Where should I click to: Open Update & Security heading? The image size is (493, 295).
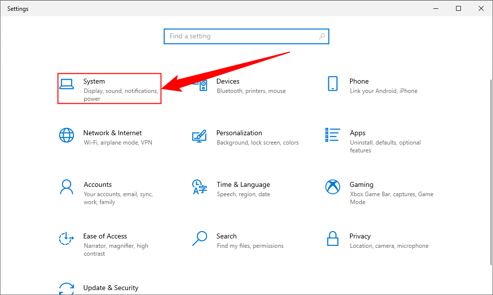(x=110, y=288)
